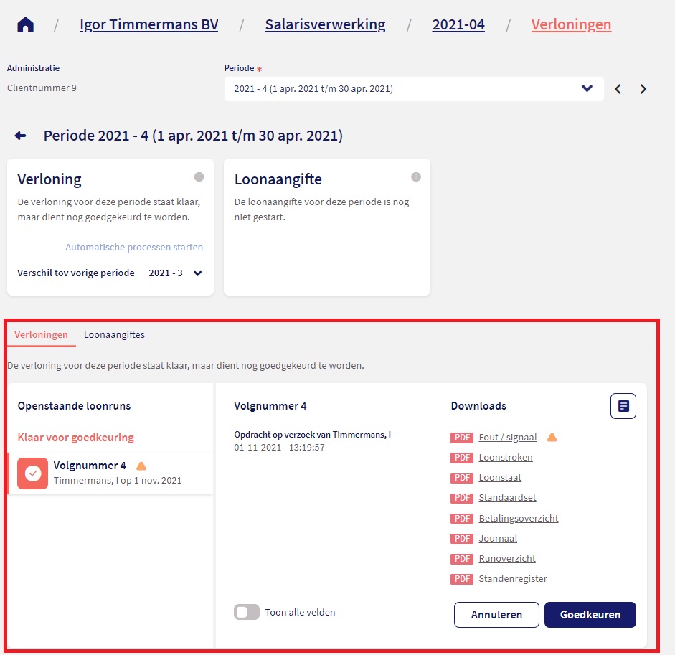The width and height of the screenshot is (675, 655).
Task: Go to next period with right chevron
Action: [x=643, y=90]
